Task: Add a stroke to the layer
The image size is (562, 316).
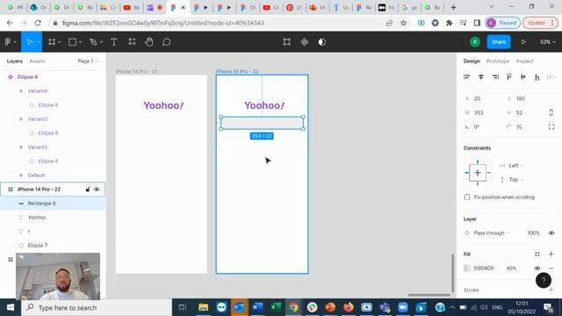Action: [x=551, y=290]
